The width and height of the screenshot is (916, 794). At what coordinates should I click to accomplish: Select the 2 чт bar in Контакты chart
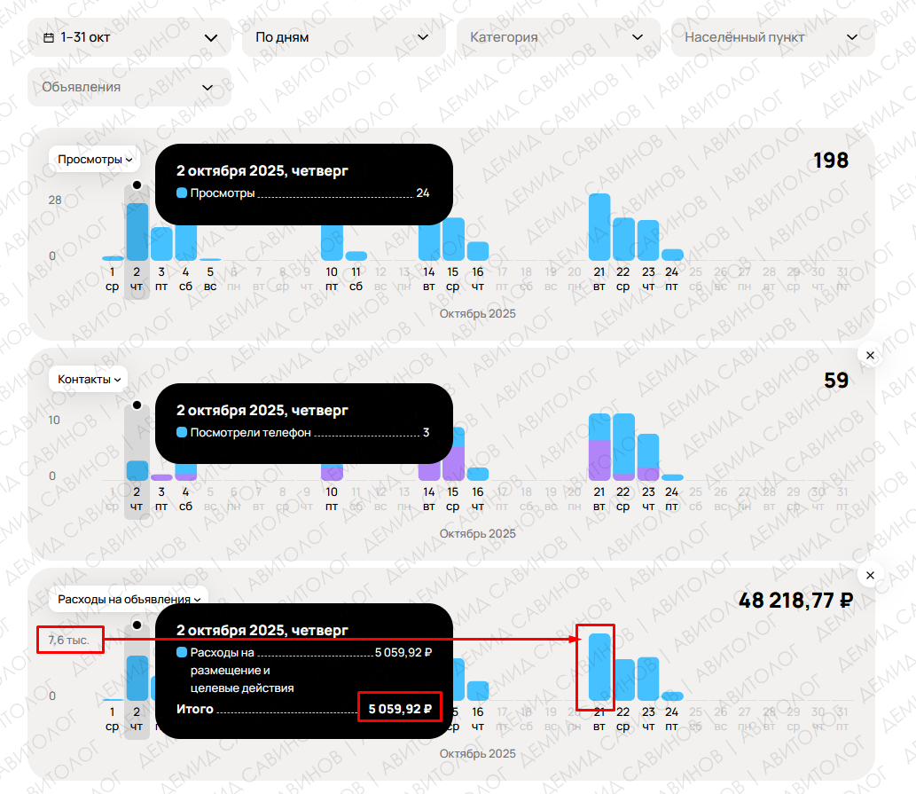point(137,471)
